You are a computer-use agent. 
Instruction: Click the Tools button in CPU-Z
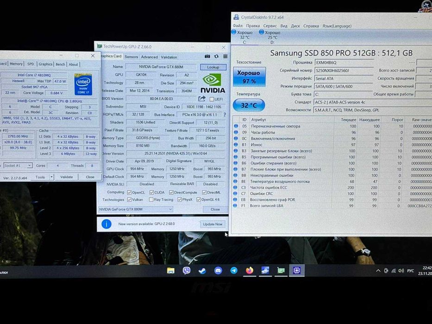coord(40,177)
